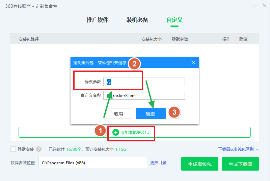Screen dimensions: 270x181
Task: Click the 软件安装位置 path field
Action: pos(92,163)
